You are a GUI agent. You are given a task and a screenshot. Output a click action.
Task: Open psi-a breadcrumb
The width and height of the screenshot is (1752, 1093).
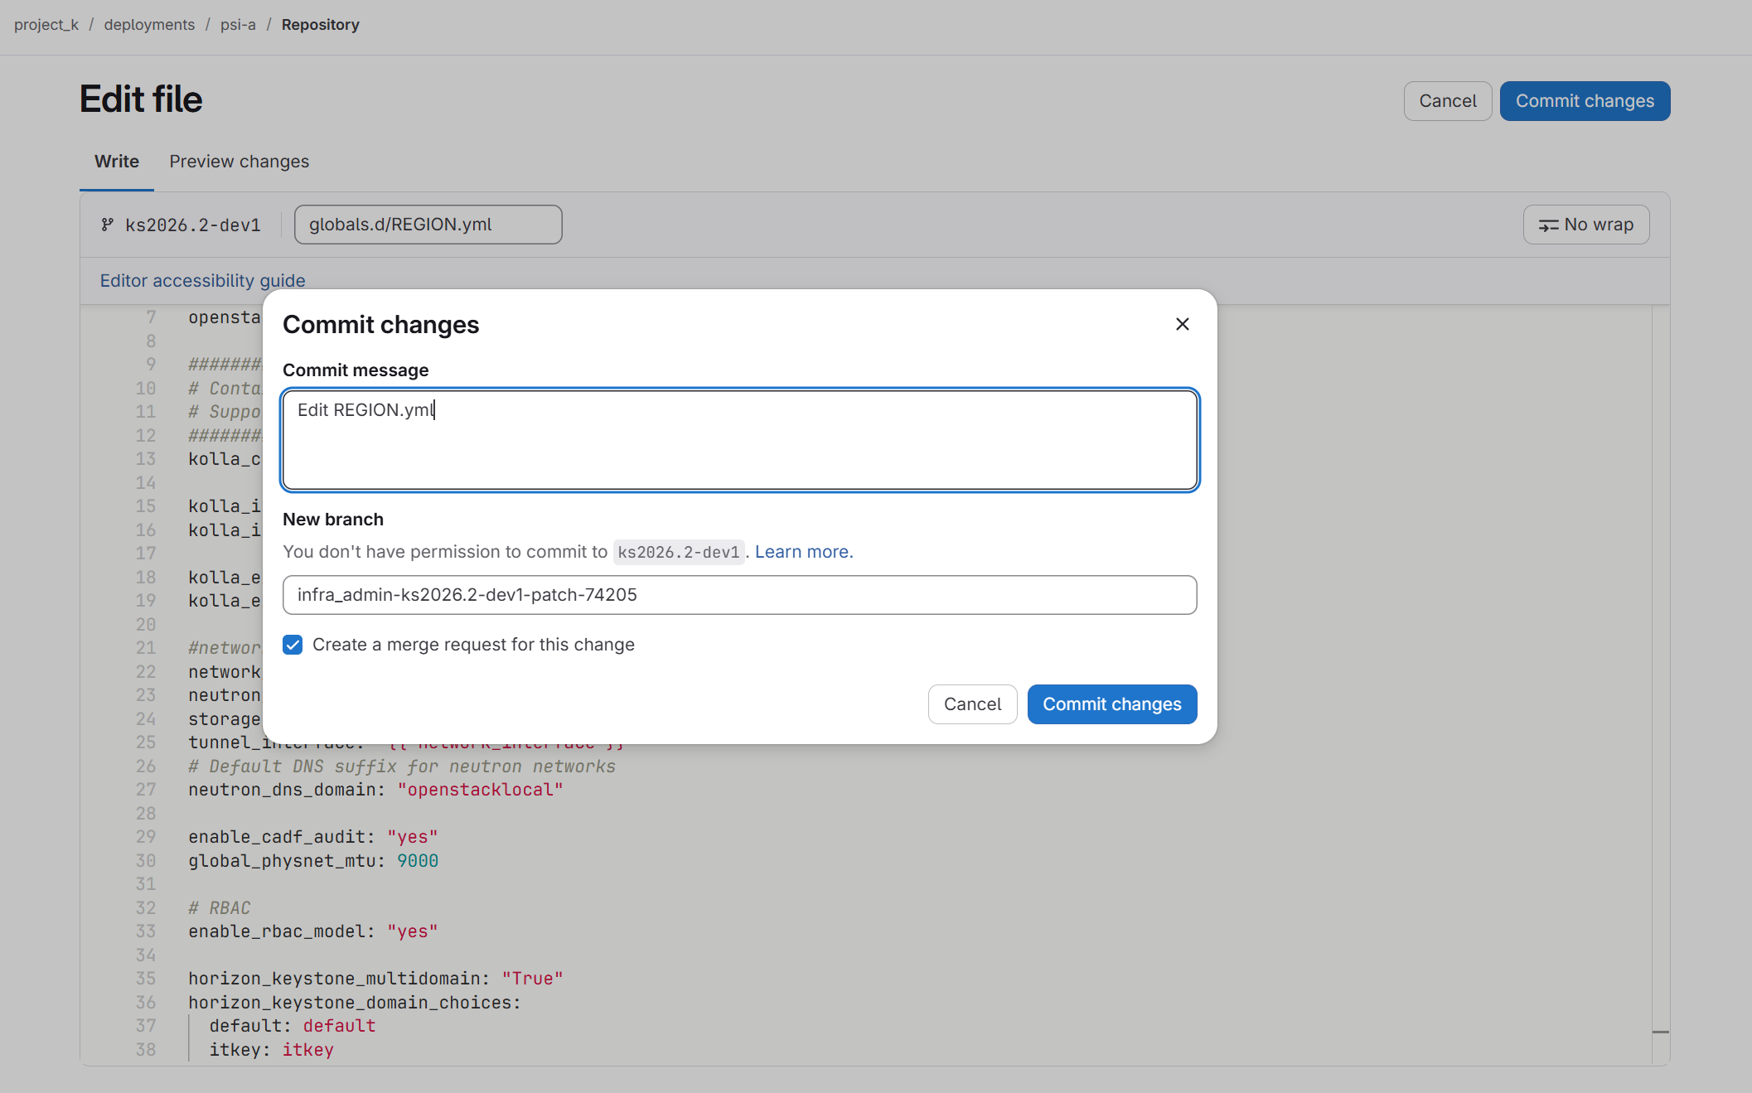[238, 25]
